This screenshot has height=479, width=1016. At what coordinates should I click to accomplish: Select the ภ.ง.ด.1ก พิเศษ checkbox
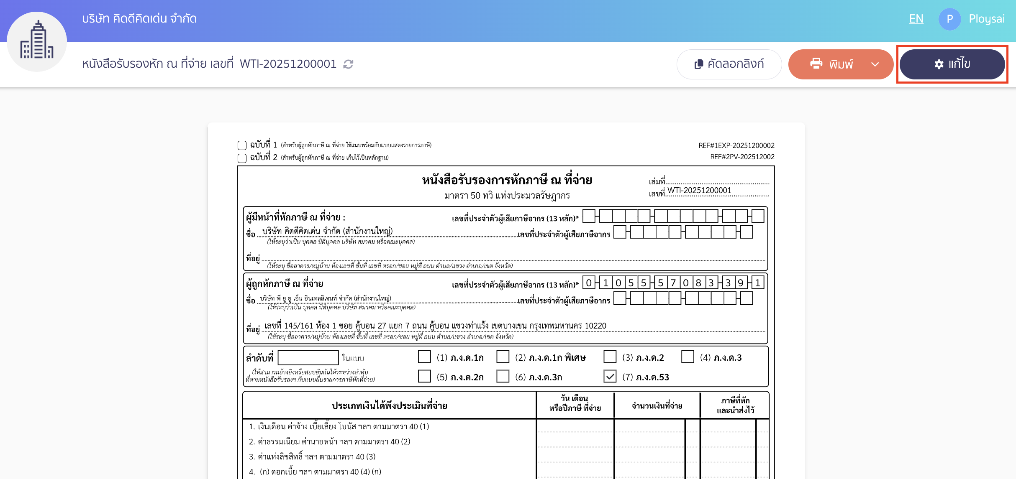[x=503, y=357]
